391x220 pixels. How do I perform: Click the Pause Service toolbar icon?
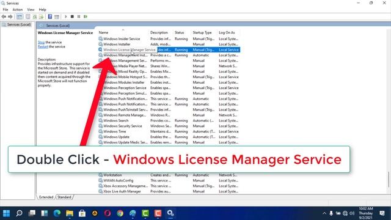point(79,16)
